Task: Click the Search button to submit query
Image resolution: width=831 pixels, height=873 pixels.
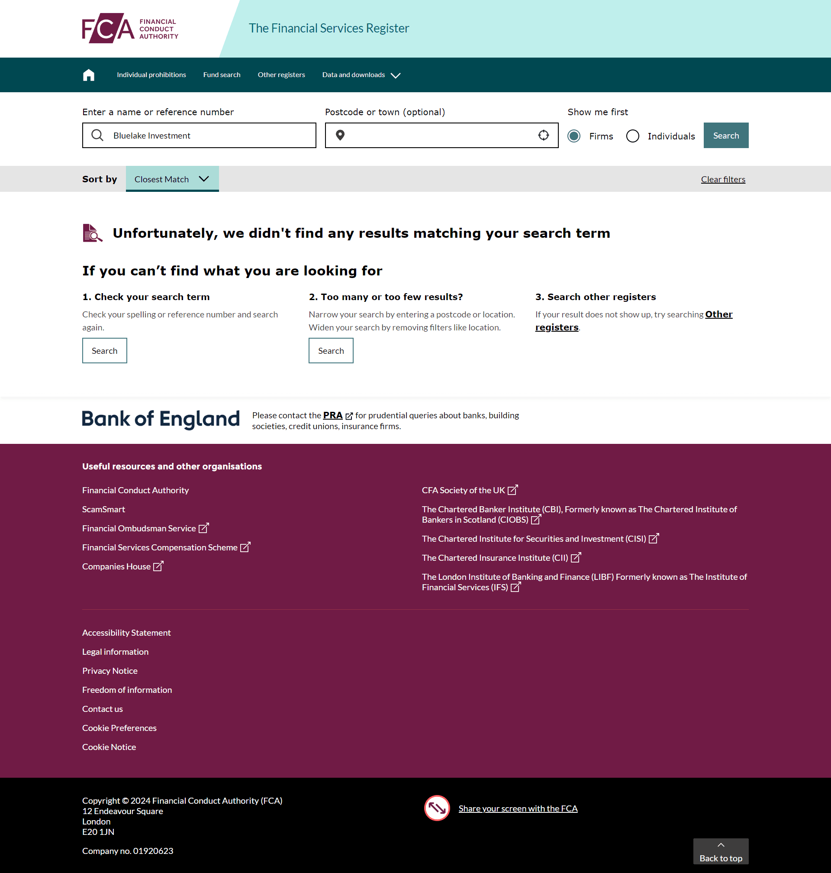Action: point(724,135)
